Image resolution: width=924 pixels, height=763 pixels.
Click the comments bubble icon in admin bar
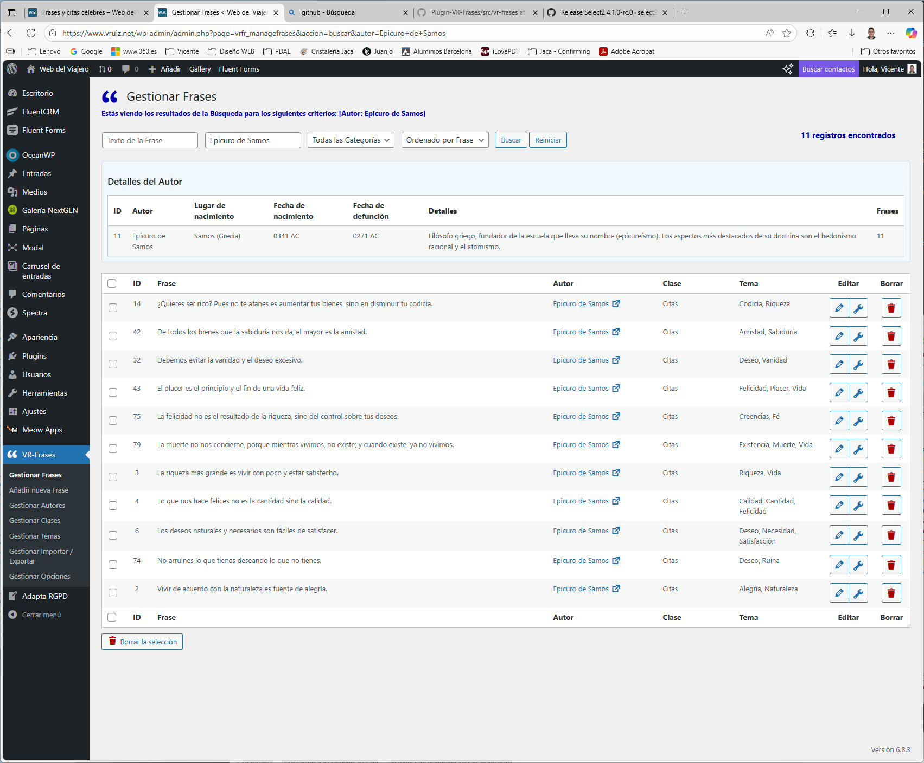pos(125,69)
